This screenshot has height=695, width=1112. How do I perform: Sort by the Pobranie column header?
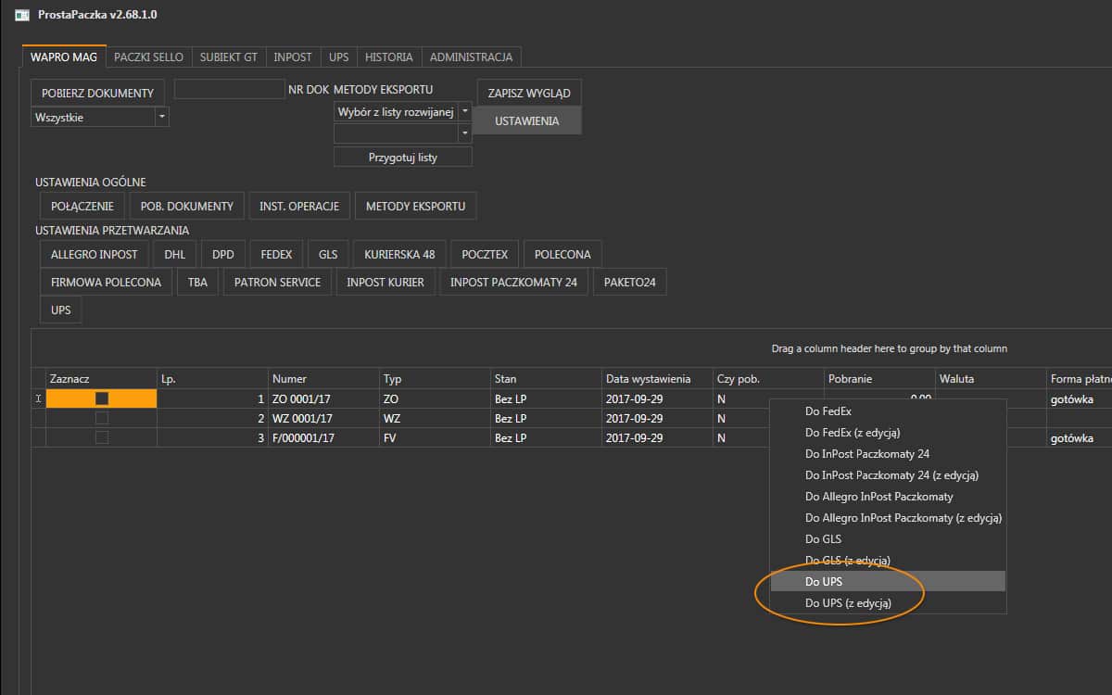coord(879,378)
